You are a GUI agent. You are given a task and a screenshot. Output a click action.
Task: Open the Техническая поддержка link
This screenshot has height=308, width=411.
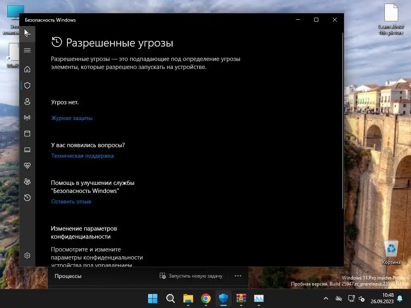(x=82, y=156)
